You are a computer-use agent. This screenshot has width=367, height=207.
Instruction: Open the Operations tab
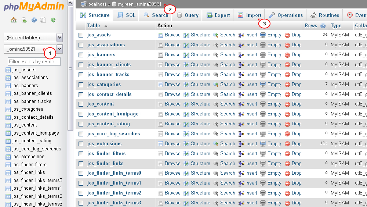click(286, 15)
